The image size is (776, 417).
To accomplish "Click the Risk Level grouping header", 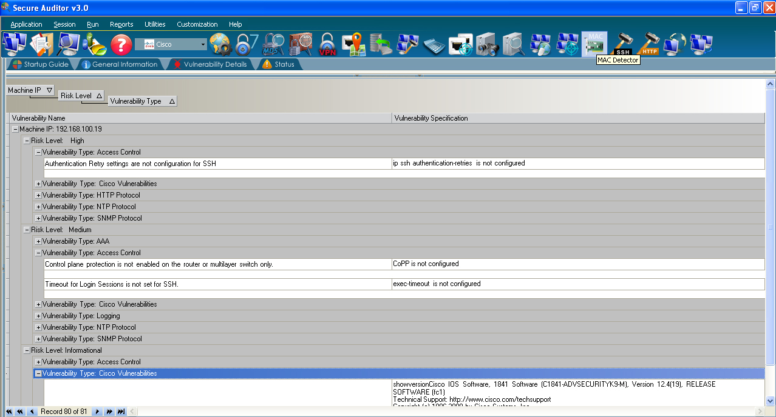I will point(81,96).
